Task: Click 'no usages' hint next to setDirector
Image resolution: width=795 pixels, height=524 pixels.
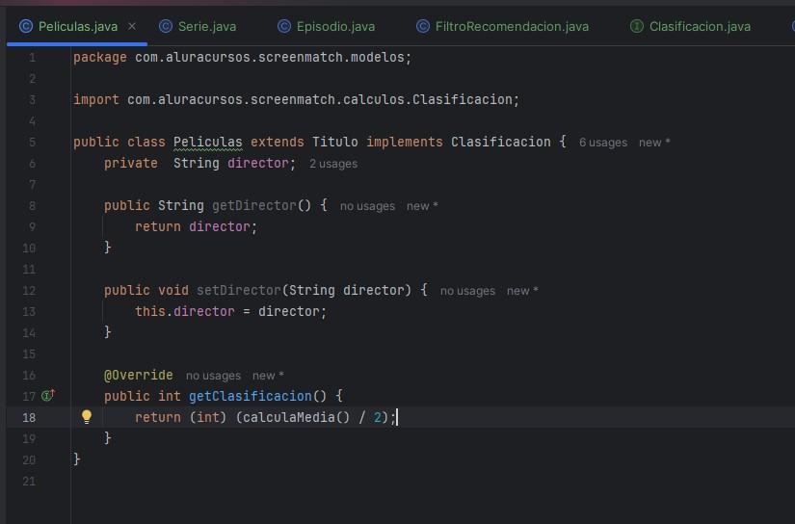Action: coord(467,291)
